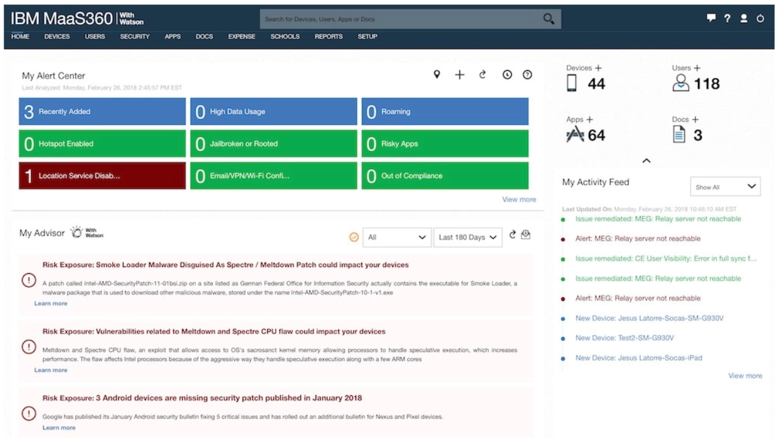The height and width of the screenshot is (448, 781).
Task: Refresh the My Advisor list
Action: pos(512,234)
